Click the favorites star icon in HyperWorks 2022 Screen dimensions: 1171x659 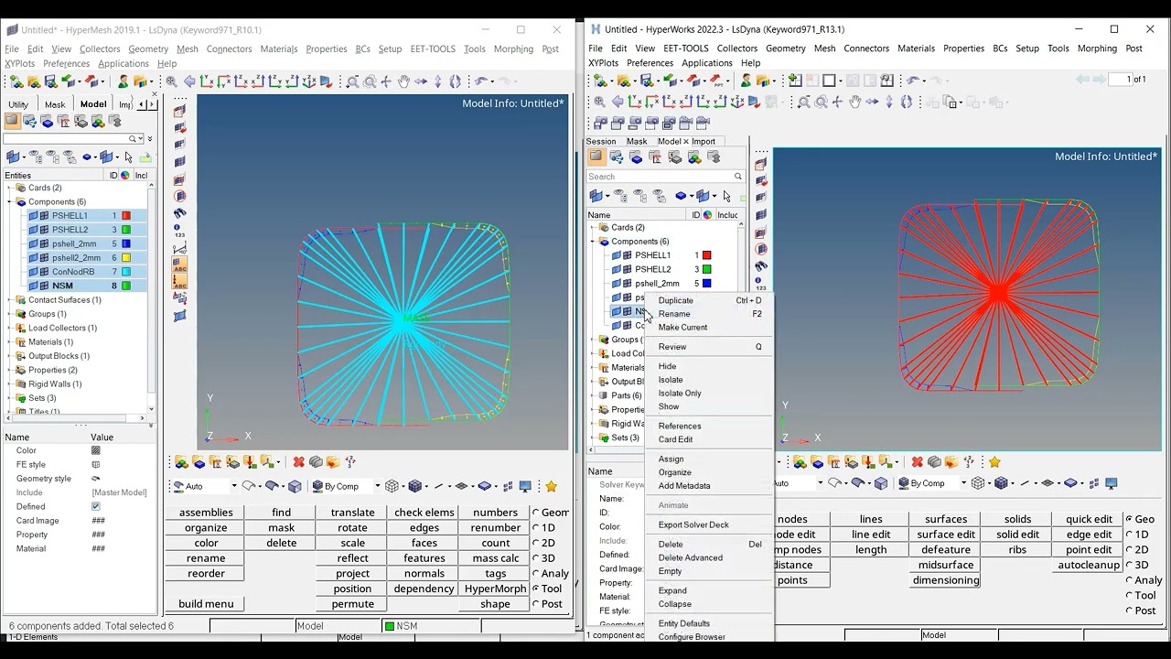pyautogui.click(x=994, y=462)
